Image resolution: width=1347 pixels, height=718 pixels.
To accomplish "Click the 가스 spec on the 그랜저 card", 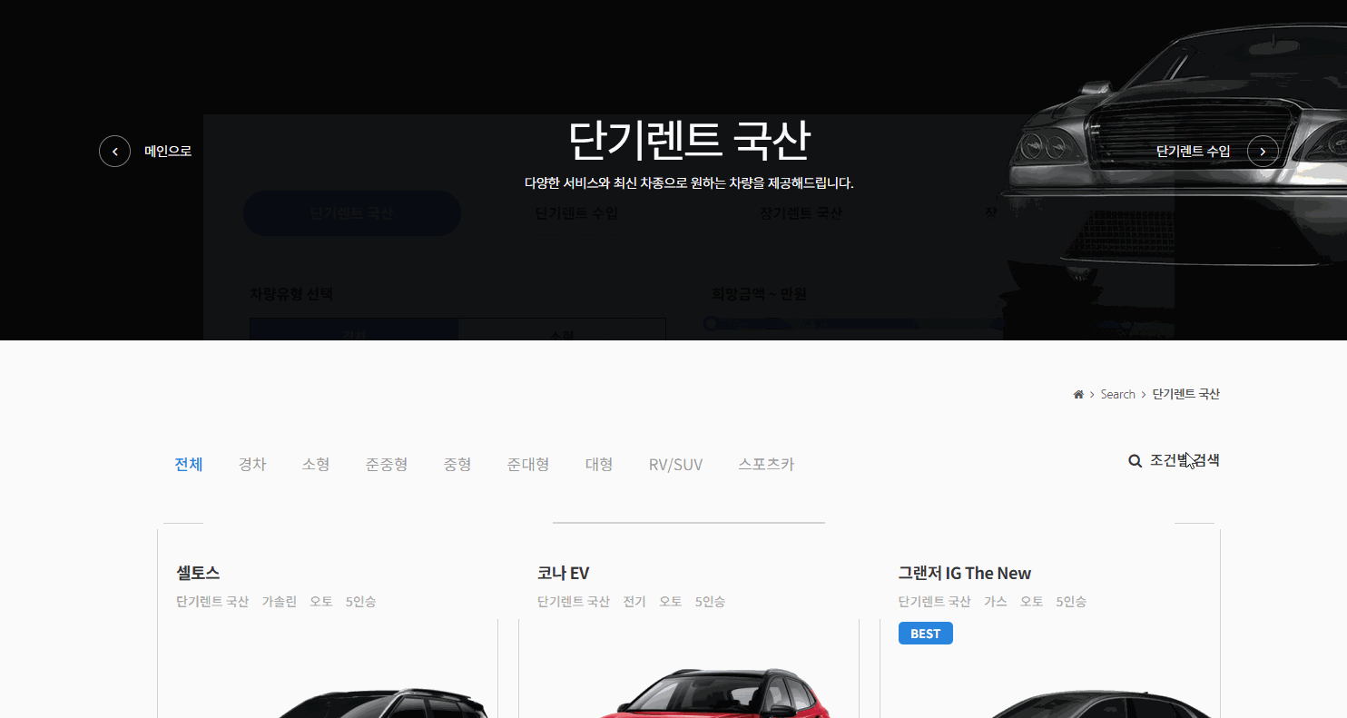I will tap(996, 602).
